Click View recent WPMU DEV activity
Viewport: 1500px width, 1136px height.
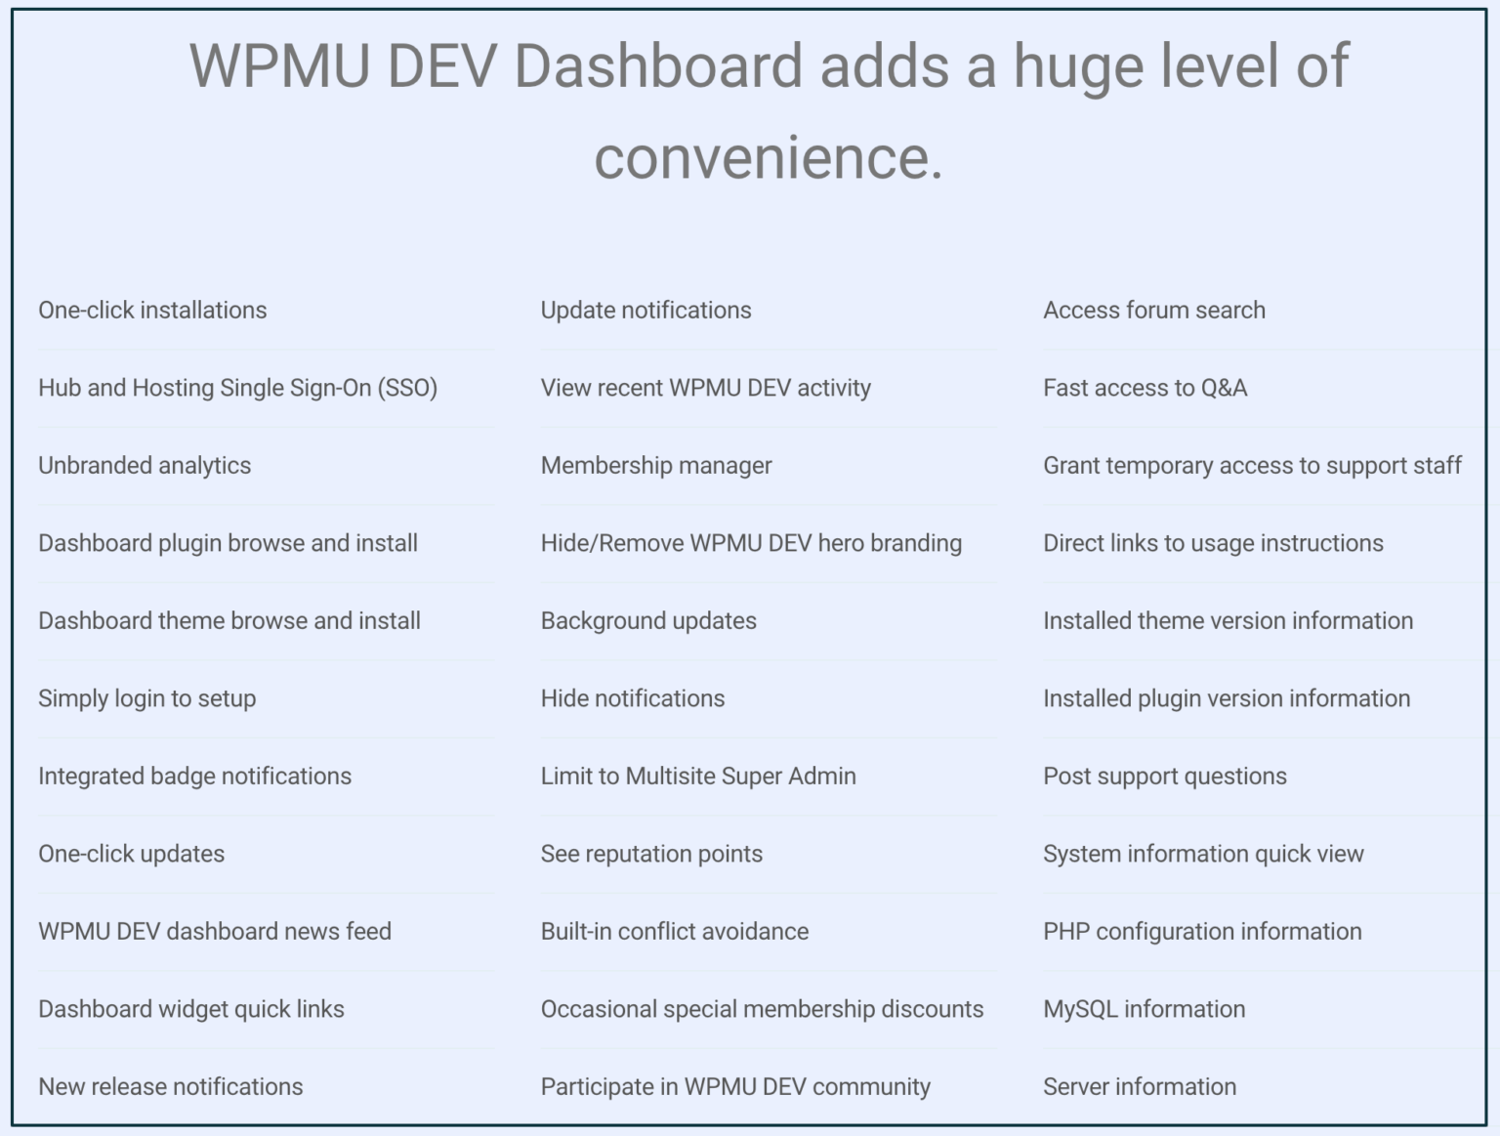tap(705, 388)
